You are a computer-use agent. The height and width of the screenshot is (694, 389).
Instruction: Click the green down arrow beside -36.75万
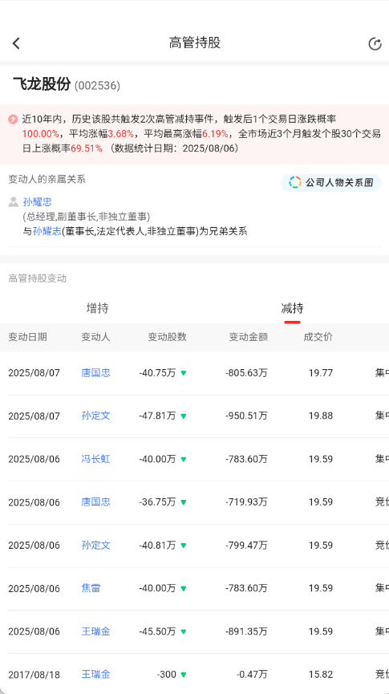pos(183,503)
